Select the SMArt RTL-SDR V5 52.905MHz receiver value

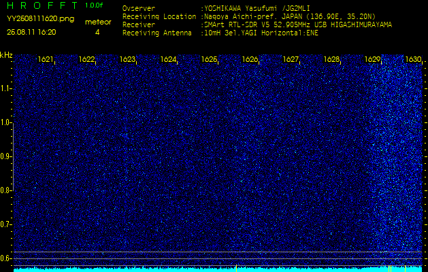coord(298,25)
